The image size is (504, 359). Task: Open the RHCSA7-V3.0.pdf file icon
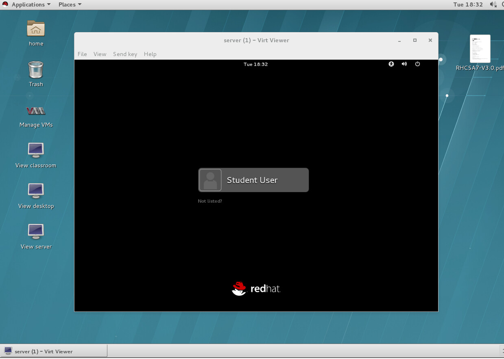coord(480,49)
